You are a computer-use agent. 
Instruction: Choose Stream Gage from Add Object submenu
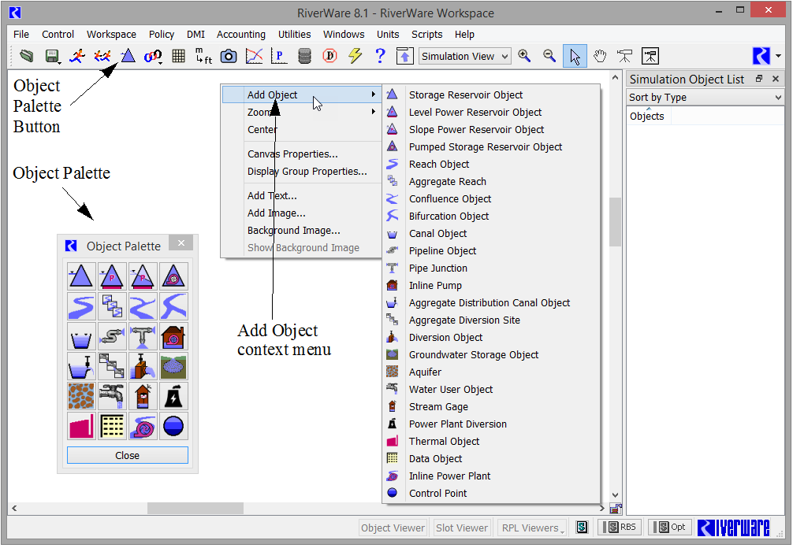point(438,407)
